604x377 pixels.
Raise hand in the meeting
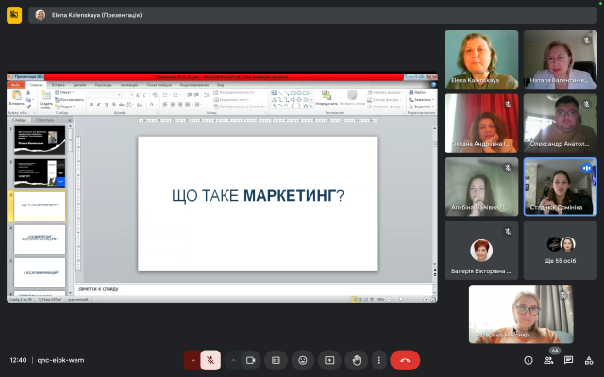coord(356,359)
